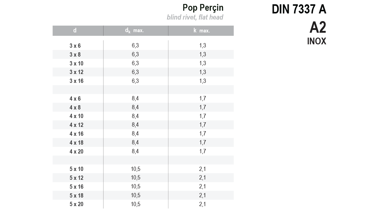Click the 'dk max.' column header

tap(134, 31)
